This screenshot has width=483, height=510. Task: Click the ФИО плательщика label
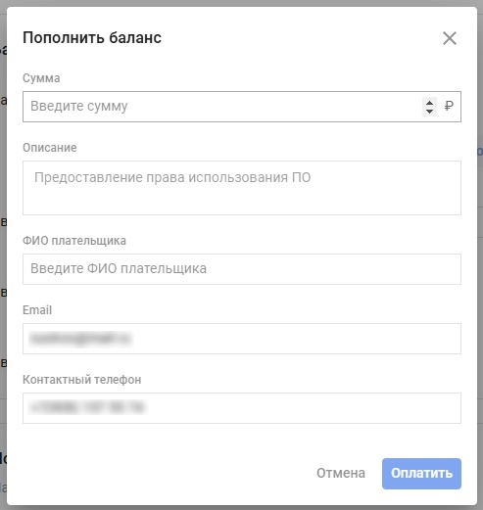click(74, 241)
